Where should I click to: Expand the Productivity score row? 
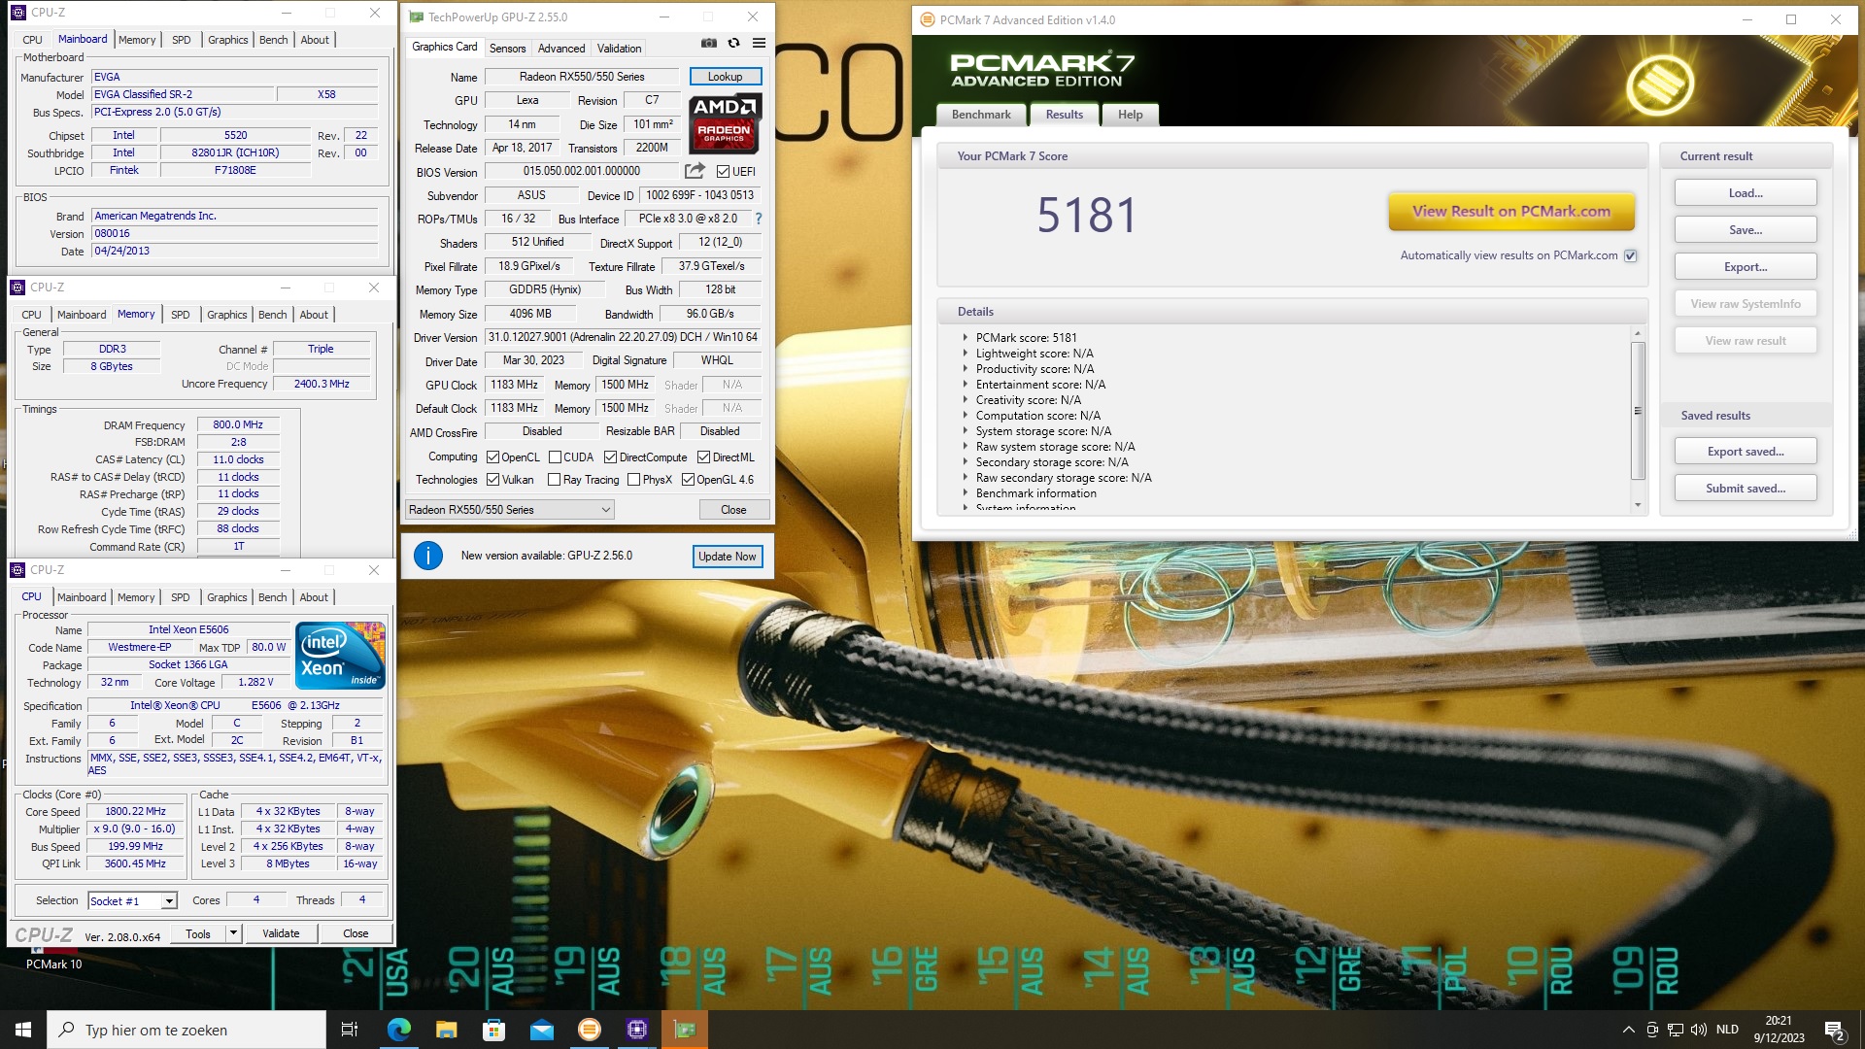click(966, 369)
